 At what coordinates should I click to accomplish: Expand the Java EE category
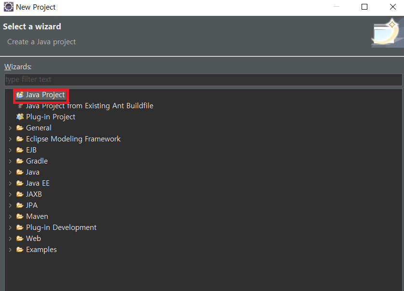click(x=10, y=183)
